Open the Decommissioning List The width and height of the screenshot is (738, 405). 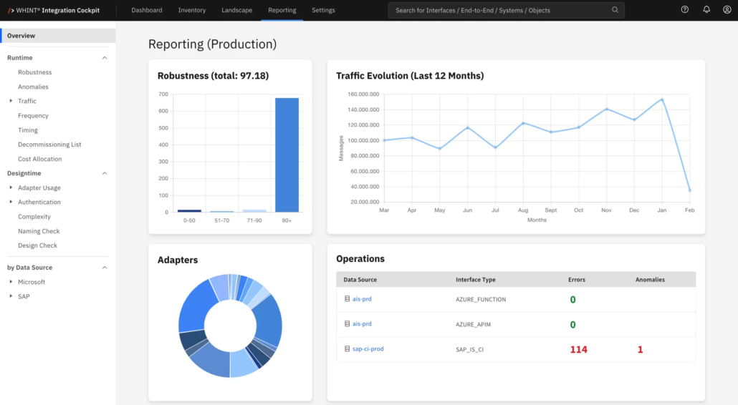[49, 145]
